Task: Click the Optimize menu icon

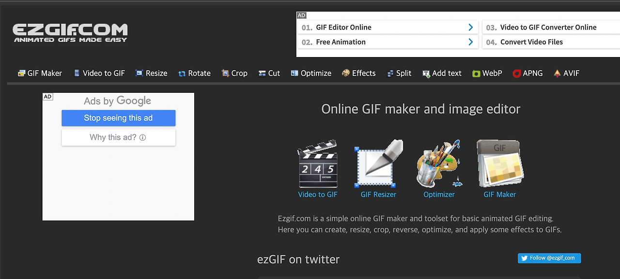Action: (x=294, y=73)
